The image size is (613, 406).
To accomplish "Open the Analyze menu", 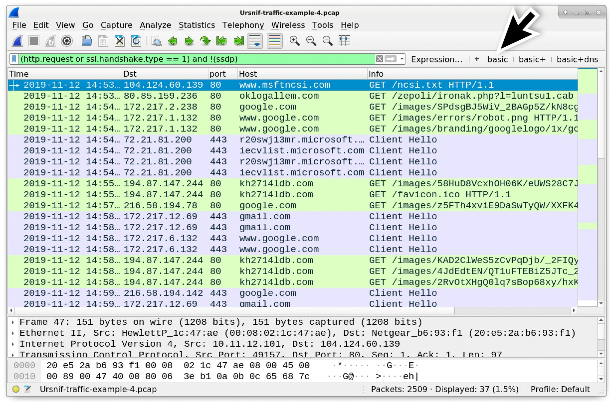I will coord(155,25).
